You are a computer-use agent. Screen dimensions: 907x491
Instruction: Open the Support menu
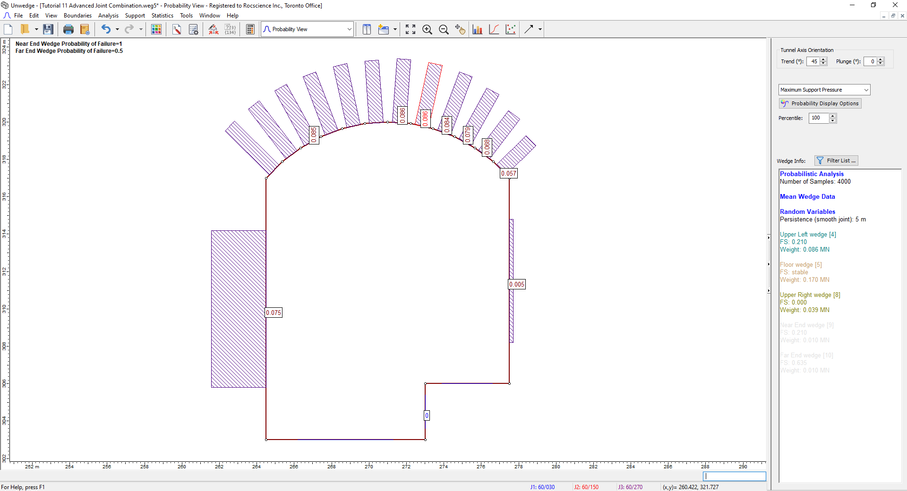[135, 16]
